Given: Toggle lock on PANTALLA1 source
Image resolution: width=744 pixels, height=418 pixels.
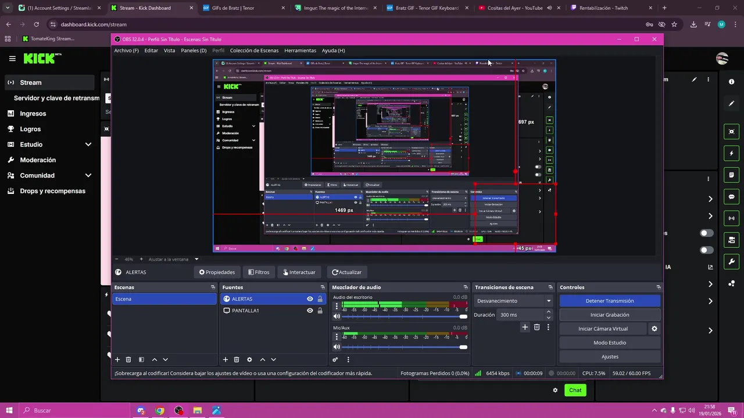Looking at the screenshot, I should 320,311.
